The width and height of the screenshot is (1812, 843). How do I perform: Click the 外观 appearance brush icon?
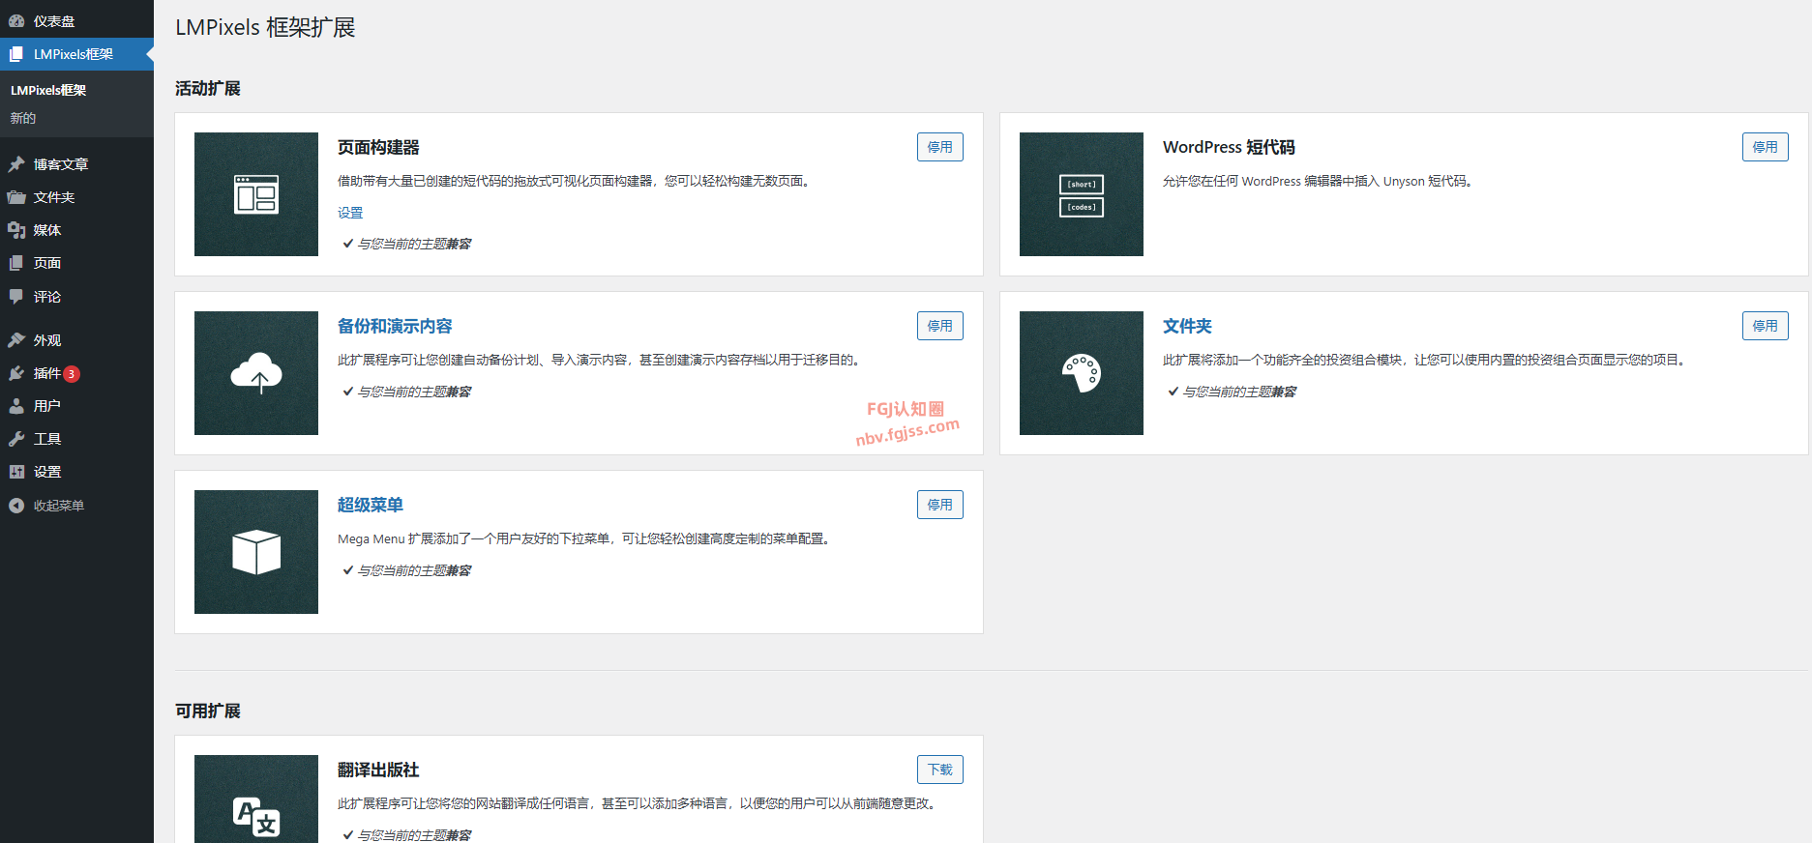coord(16,340)
